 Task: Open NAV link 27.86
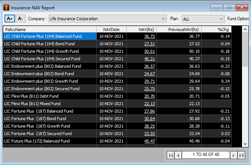click(150, 111)
